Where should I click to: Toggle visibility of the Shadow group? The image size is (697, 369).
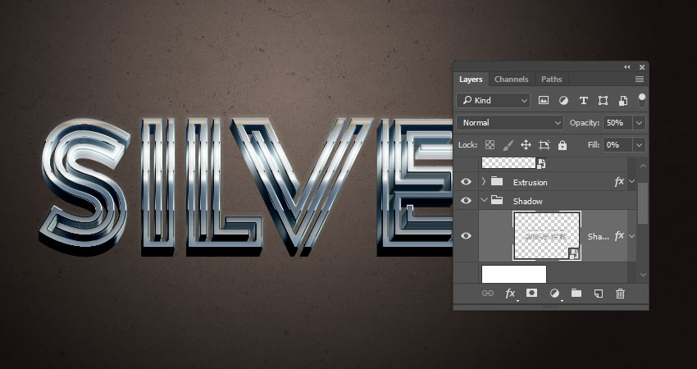[467, 201]
